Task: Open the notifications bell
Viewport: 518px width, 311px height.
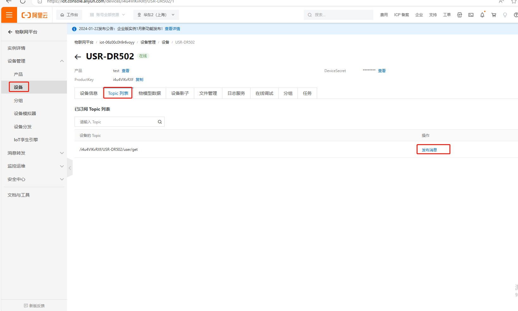Action: (x=482, y=15)
